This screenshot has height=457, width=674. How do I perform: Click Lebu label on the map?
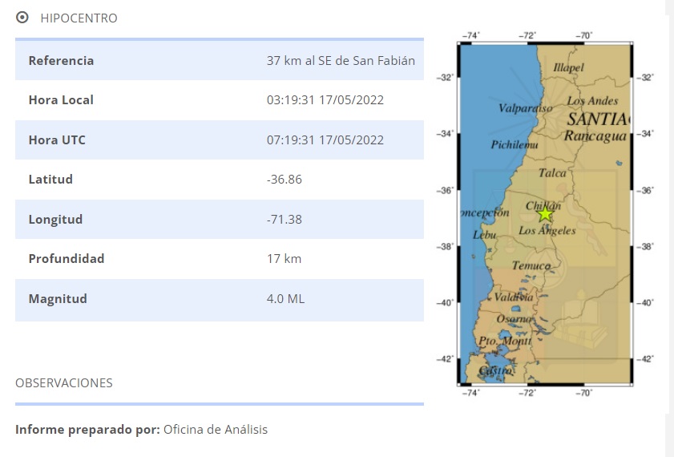tap(484, 235)
